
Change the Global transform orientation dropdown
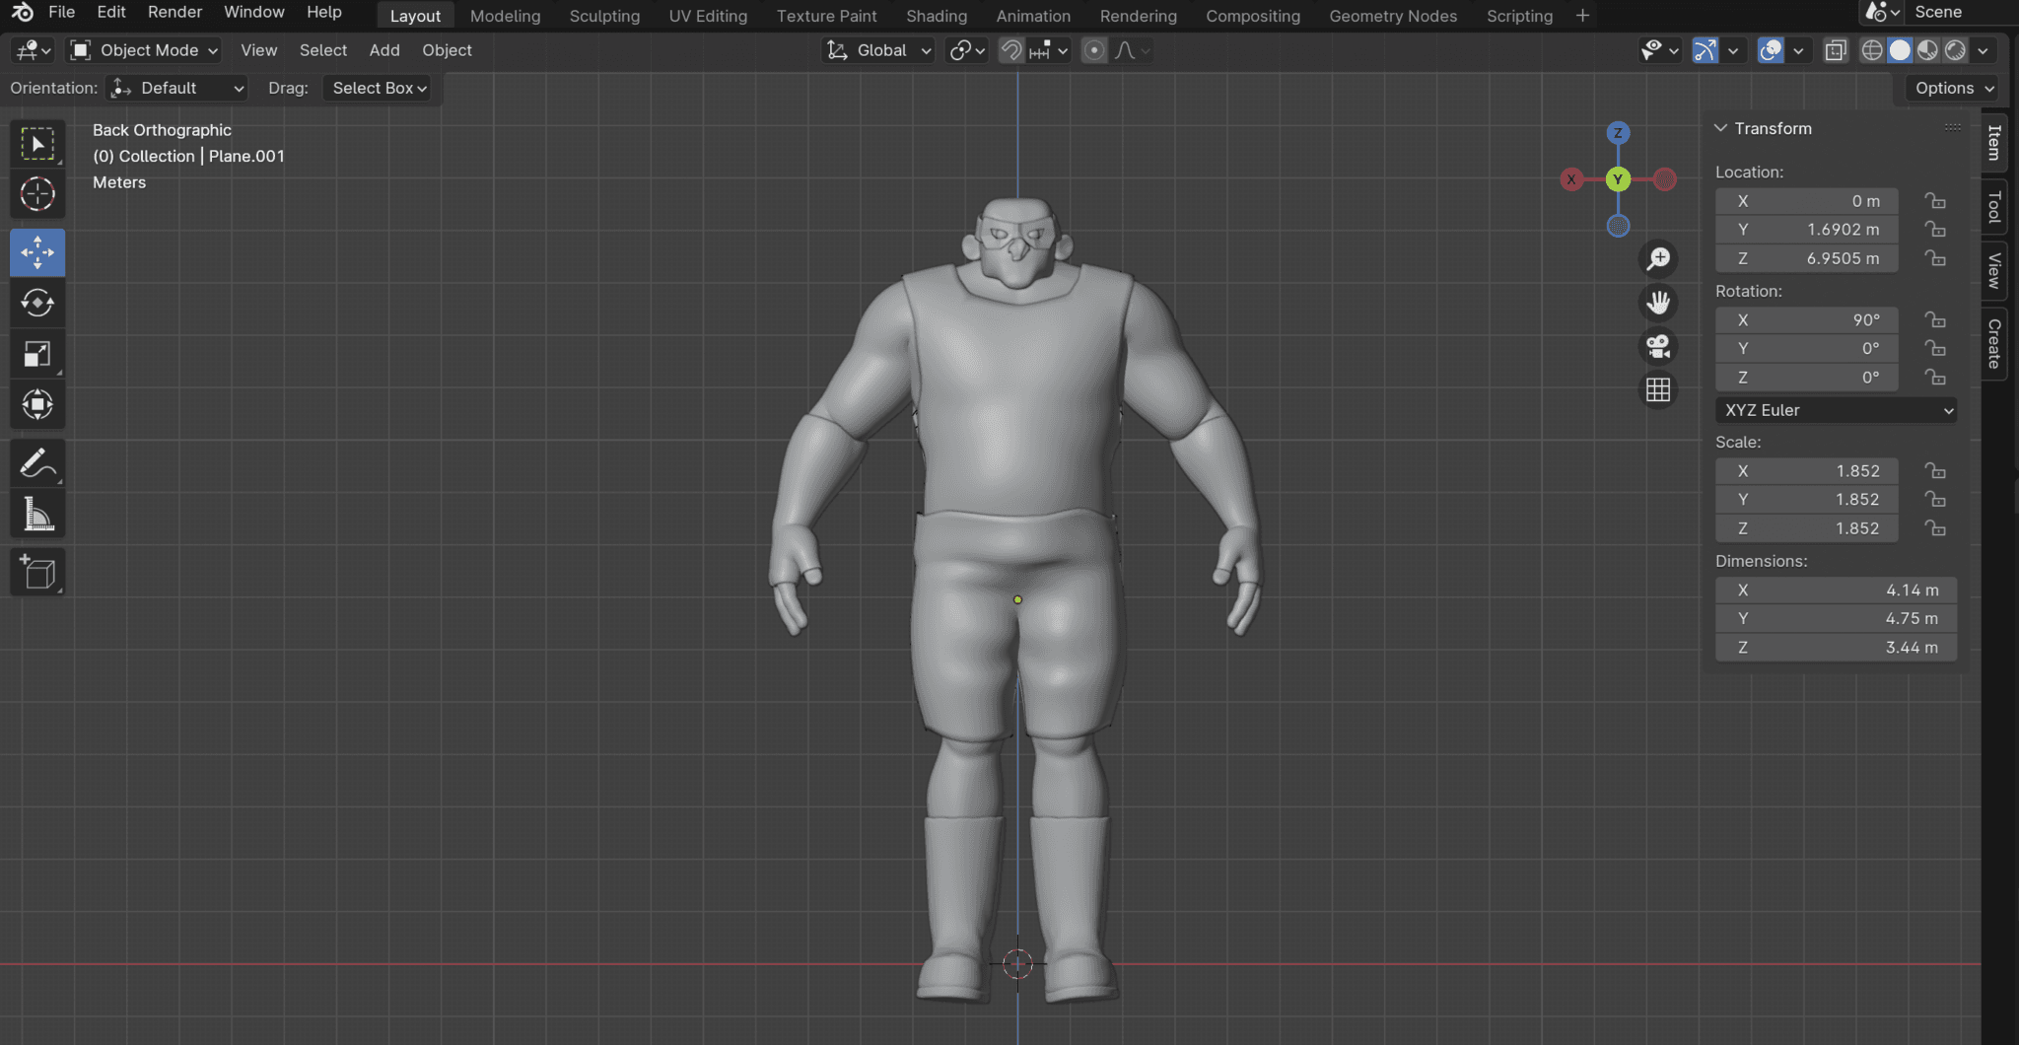[x=876, y=50]
